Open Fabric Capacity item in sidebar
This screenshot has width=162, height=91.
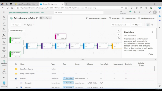click(4, 71)
